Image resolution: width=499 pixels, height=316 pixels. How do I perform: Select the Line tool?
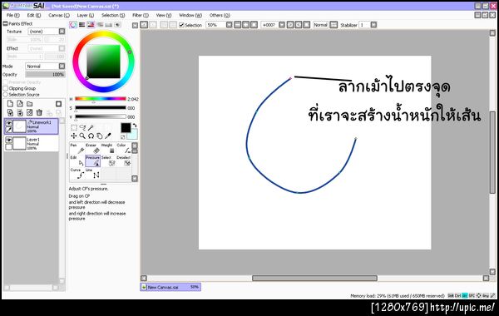point(92,174)
